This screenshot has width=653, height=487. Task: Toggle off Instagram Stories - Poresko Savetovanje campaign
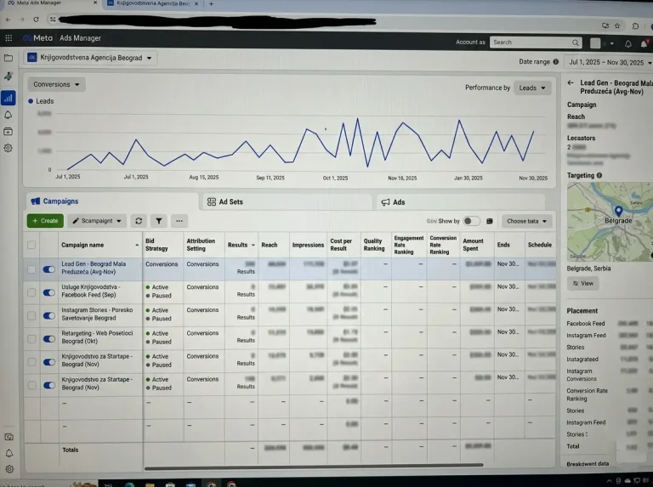point(49,316)
